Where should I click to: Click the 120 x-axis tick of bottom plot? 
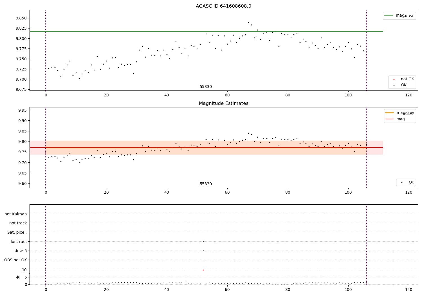408,289
